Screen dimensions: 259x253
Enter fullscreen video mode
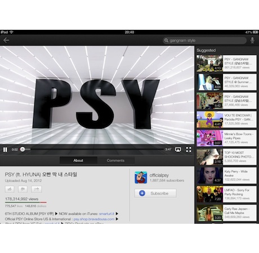point(189,150)
